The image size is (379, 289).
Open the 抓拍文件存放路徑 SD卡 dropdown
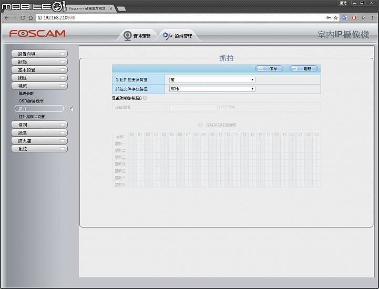[x=212, y=89]
